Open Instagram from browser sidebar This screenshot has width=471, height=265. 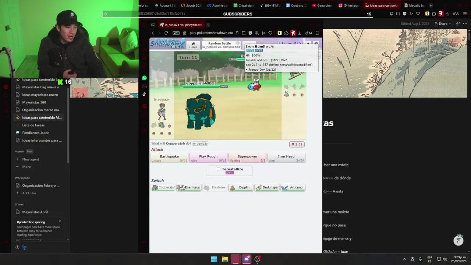pos(144,86)
